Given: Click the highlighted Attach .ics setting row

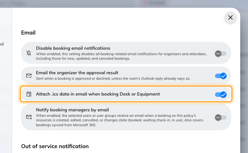Looking at the screenshot, I should (126, 94).
